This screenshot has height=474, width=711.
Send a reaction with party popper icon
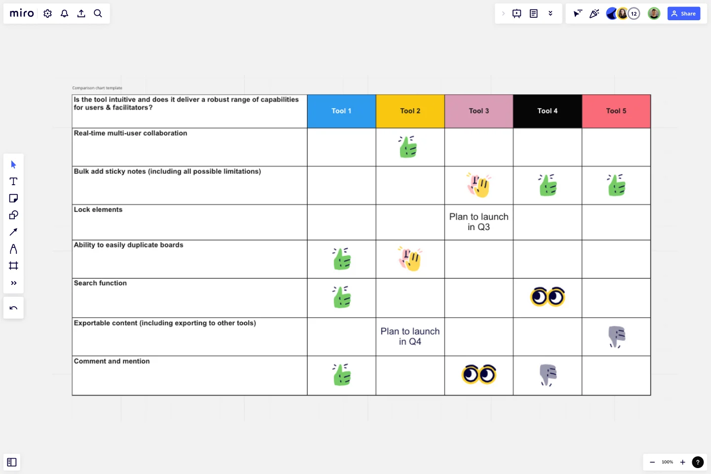point(594,13)
